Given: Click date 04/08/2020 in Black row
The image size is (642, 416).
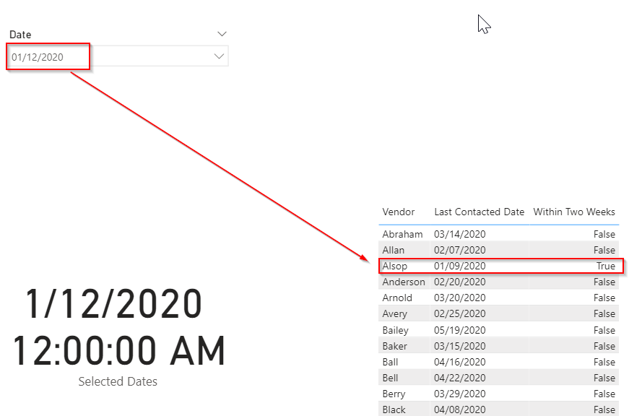Looking at the screenshot, I should click(460, 409).
